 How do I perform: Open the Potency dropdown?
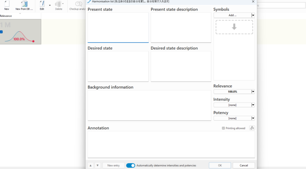(x=253, y=118)
